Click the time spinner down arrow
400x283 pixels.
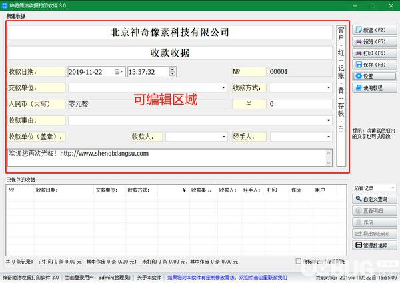(x=173, y=74)
